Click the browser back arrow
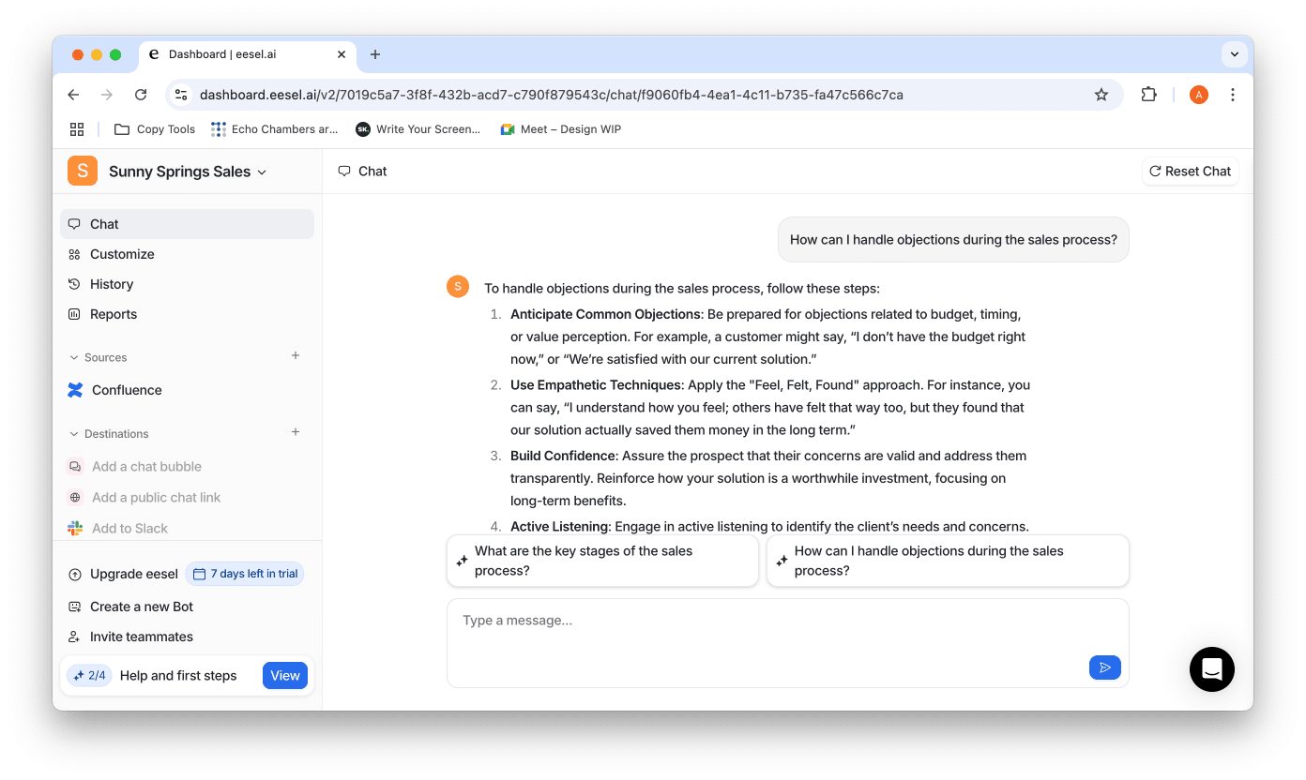This screenshot has height=780, width=1306. point(73,95)
